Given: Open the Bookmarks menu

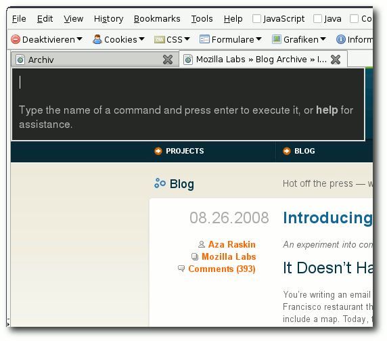Looking at the screenshot, I should pos(157,19).
